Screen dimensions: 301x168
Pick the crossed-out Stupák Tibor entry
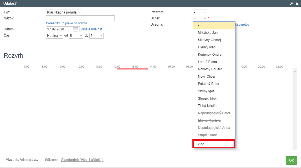click(x=214, y=135)
